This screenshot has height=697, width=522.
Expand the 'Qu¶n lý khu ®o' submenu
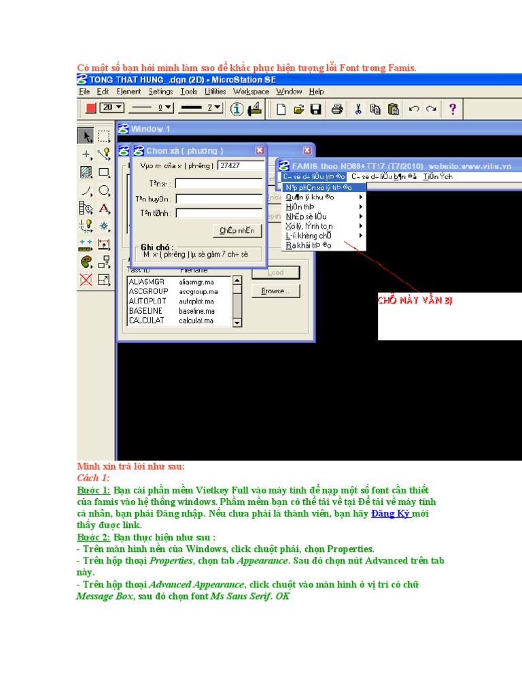tap(324, 197)
